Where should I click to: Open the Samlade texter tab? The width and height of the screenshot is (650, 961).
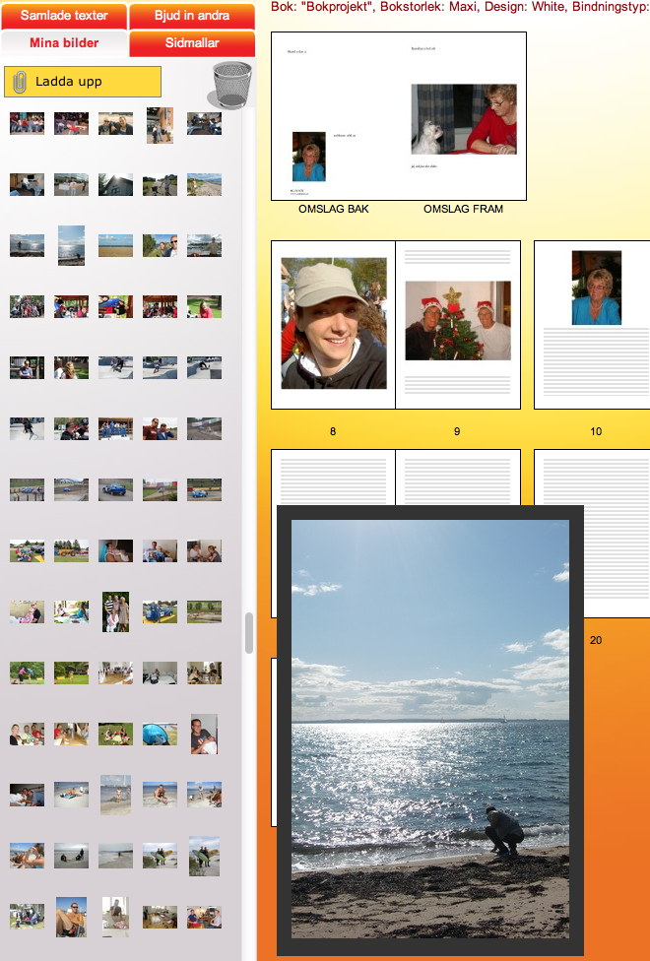(x=64, y=16)
